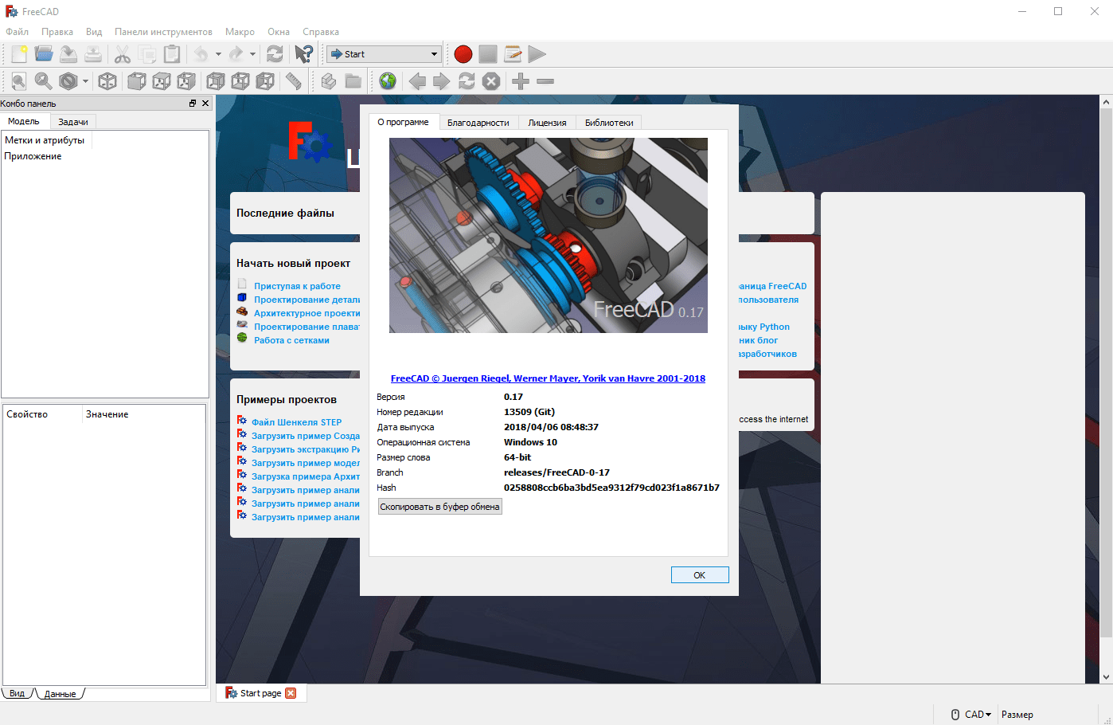The image size is (1113, 725).
Task: Open a document with the folder icon
Action: pyautogui.click(x=44, y=54)
